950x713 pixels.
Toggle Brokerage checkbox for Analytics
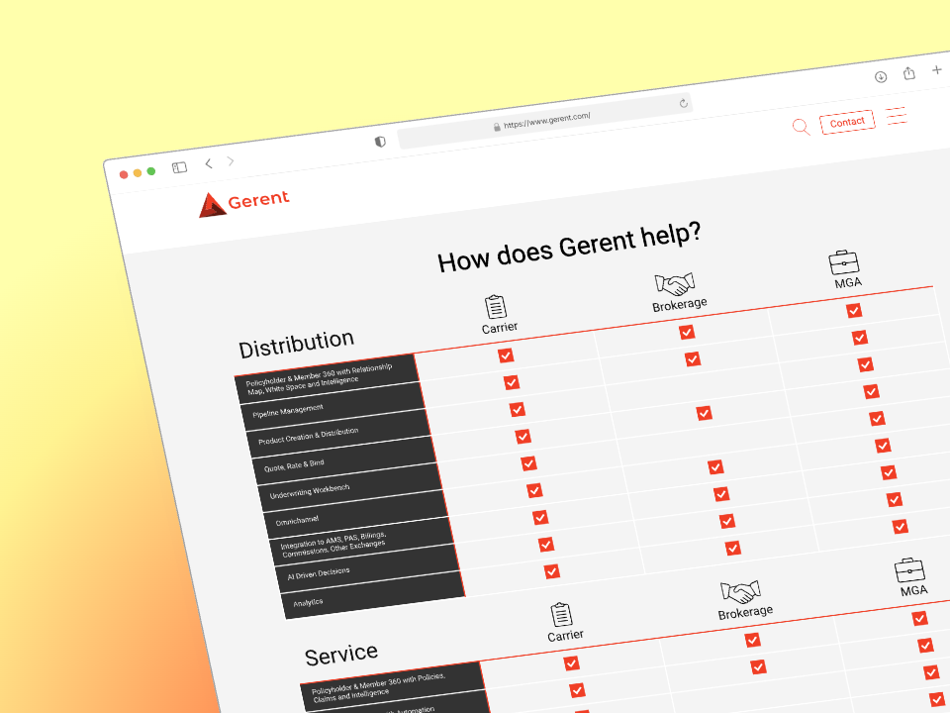click(x=733, y=548)
